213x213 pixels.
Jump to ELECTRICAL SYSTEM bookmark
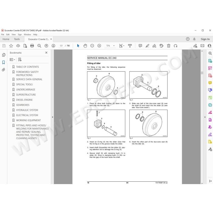[x=27, y=115]
